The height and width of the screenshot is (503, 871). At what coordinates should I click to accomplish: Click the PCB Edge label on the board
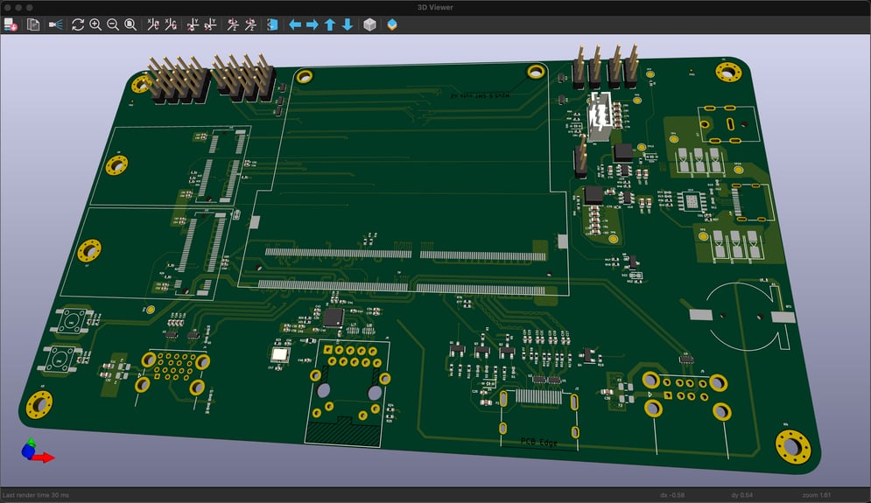(x=538, y=443)
